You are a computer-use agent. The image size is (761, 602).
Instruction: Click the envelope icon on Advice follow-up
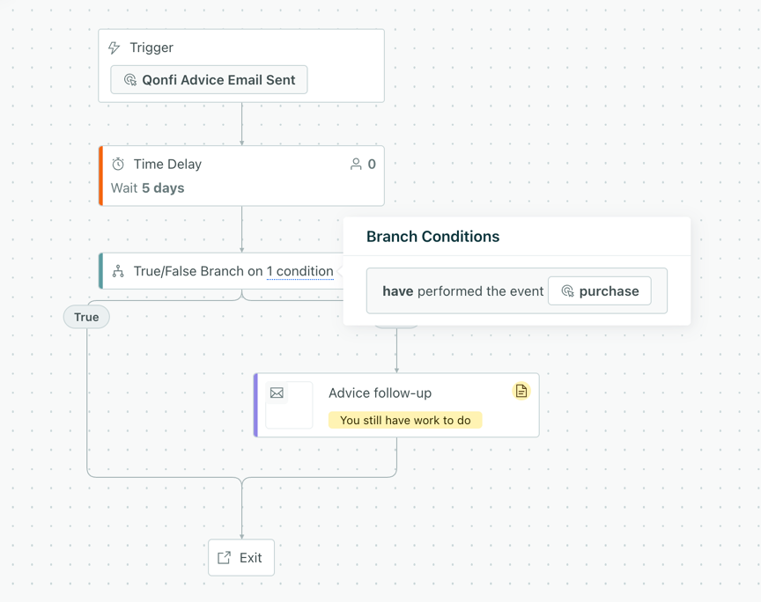pos(277,393)
